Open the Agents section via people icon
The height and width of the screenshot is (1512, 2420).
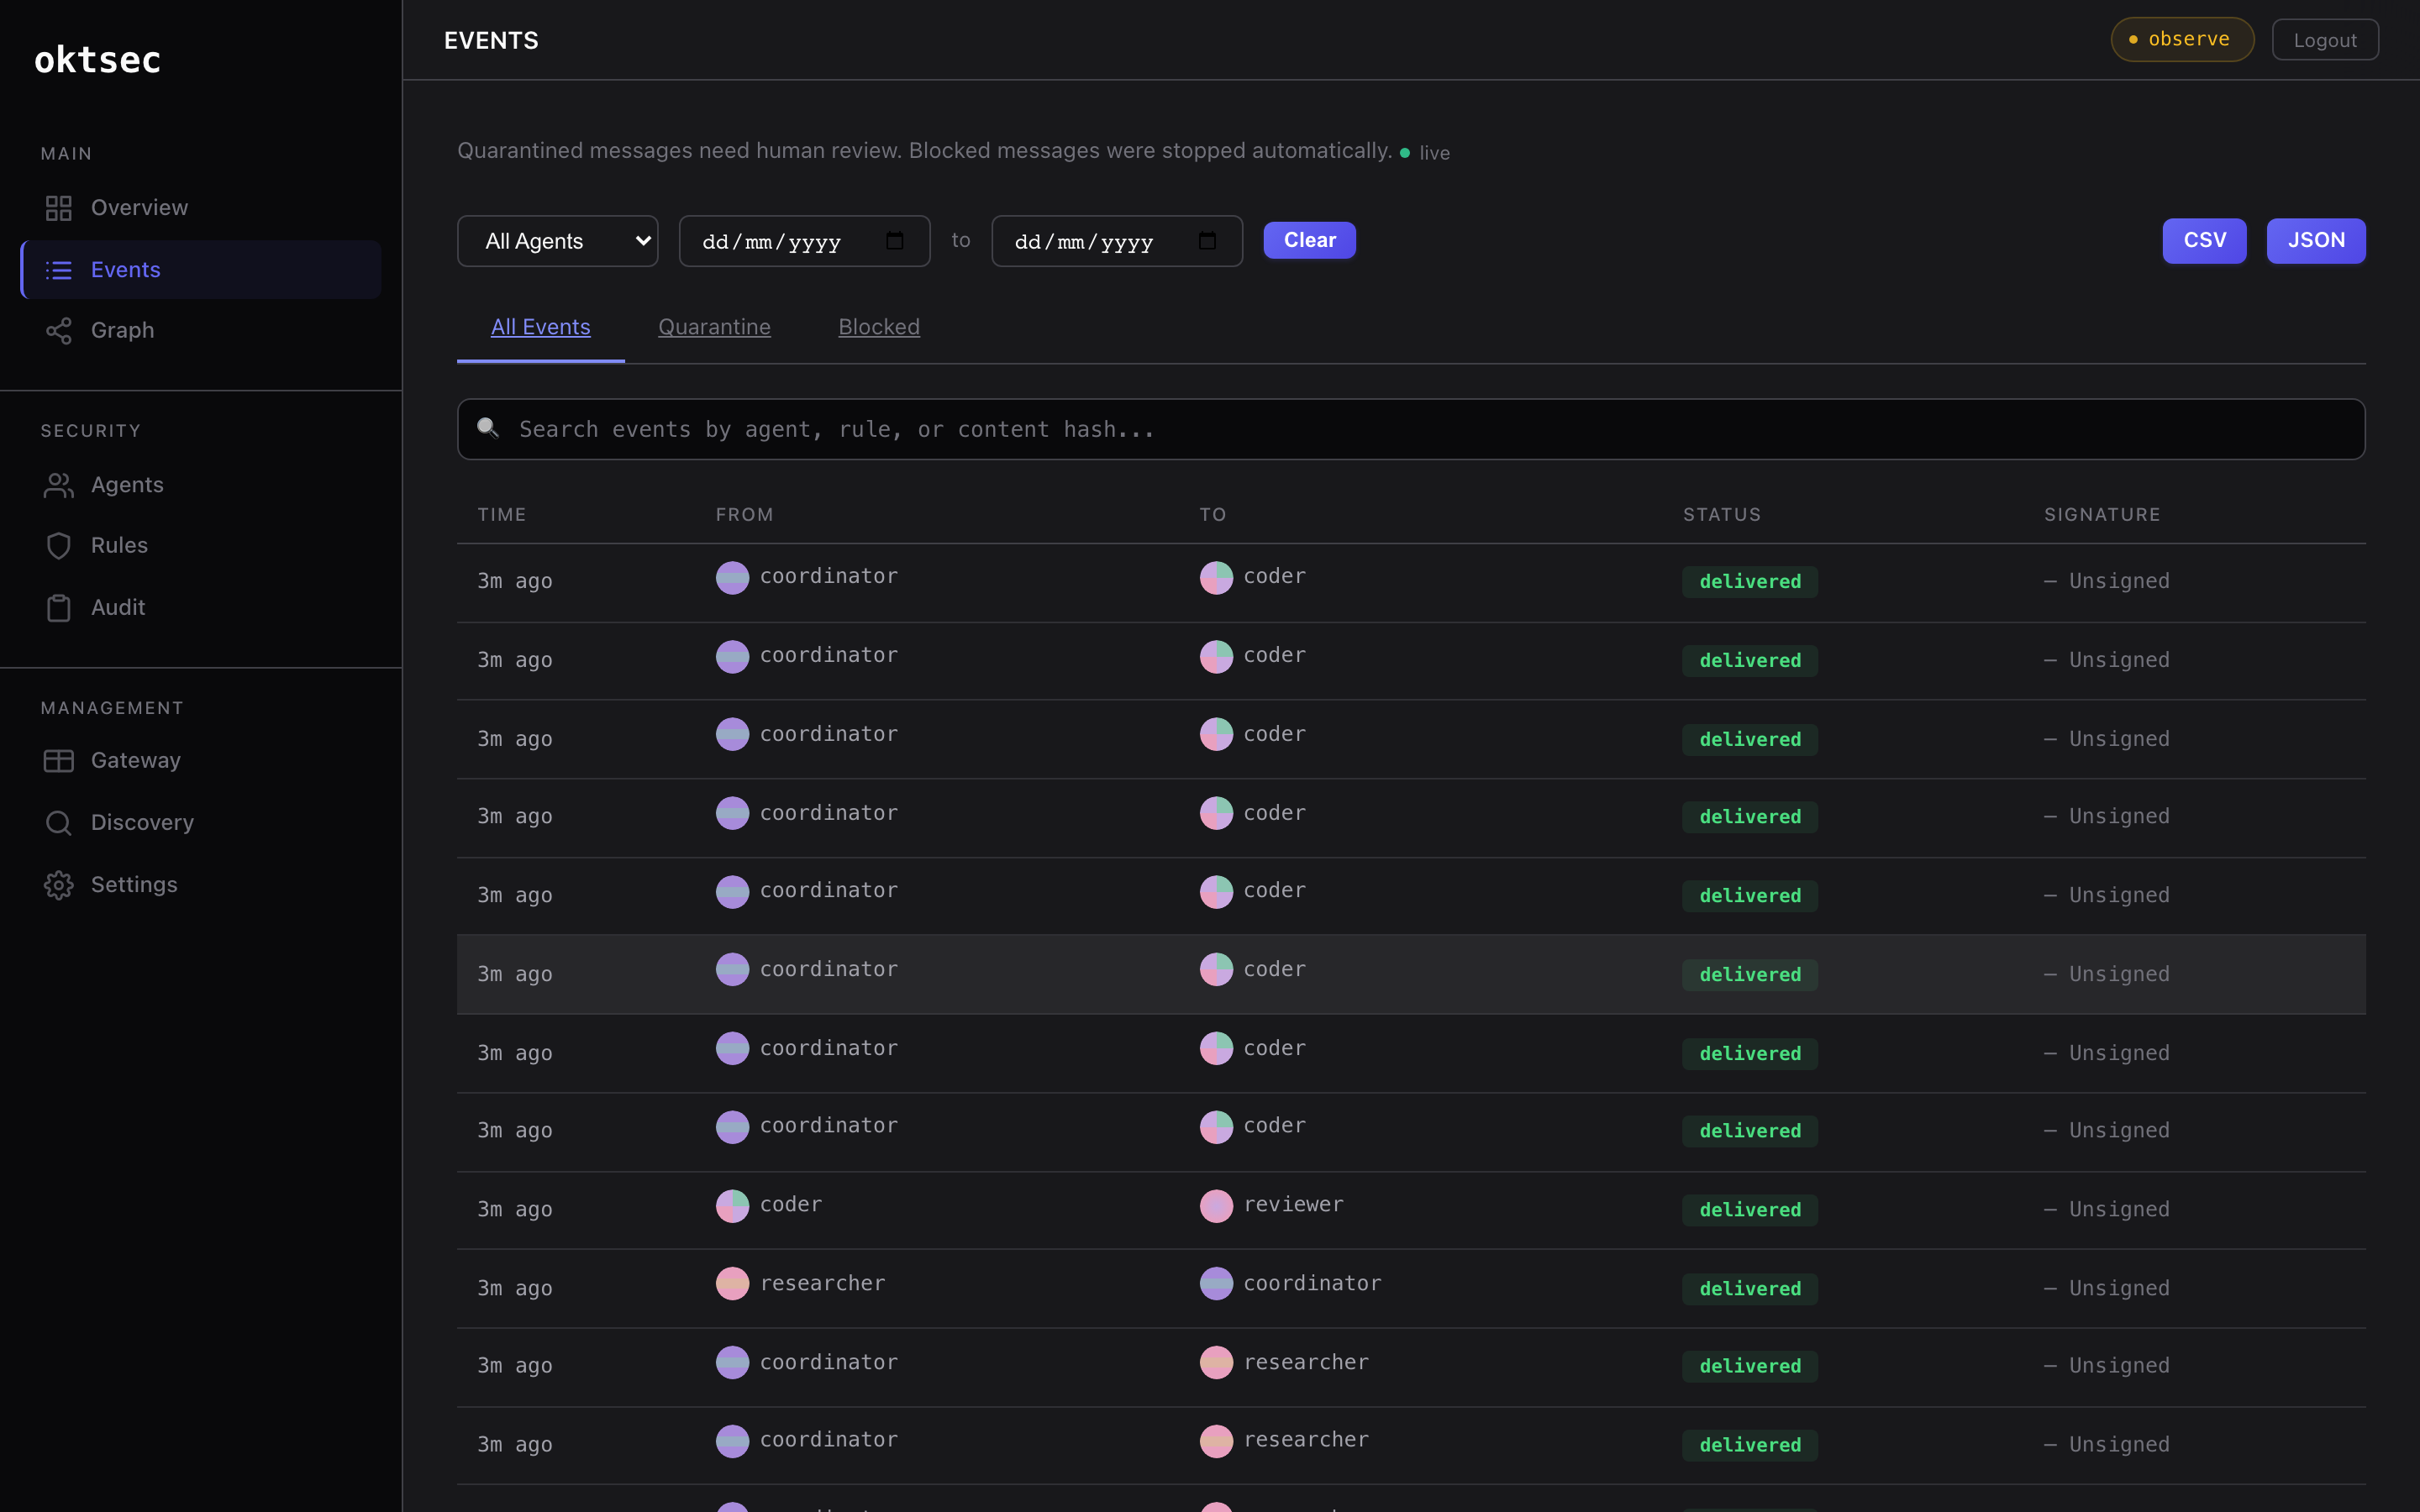57,484
